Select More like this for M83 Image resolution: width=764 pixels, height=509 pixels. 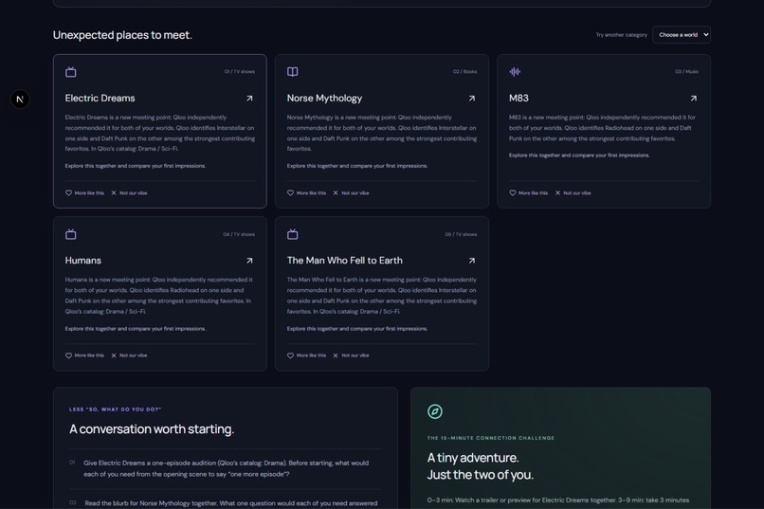(529, 192)
